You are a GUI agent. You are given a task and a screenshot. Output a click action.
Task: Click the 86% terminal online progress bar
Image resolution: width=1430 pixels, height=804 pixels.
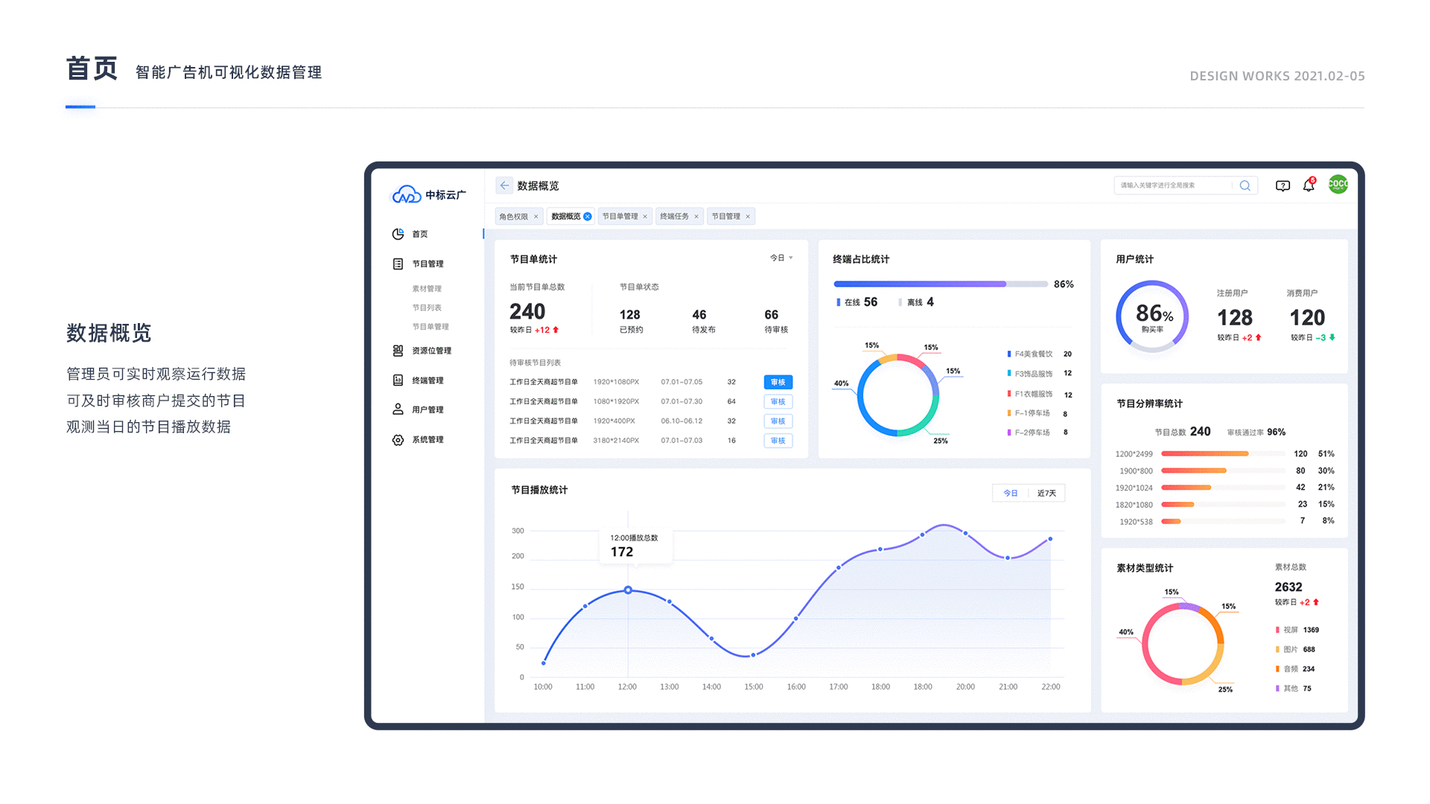click(941, 284)
